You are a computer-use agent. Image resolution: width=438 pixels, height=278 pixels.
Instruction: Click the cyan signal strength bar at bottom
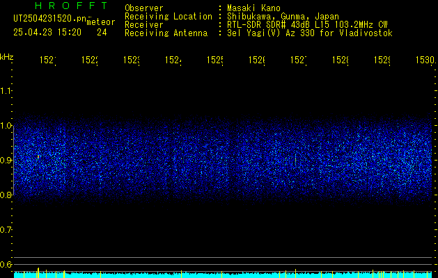click(224, 275)
